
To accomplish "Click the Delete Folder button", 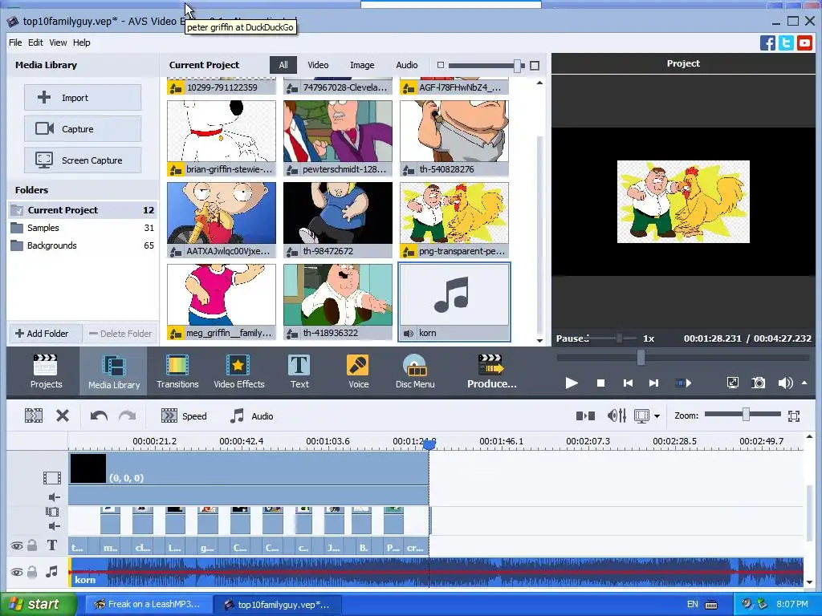I will click(120, 334).
